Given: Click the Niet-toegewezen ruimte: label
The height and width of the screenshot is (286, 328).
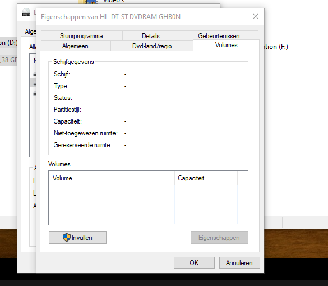Looking at the screenshot, I should (86, 133).
